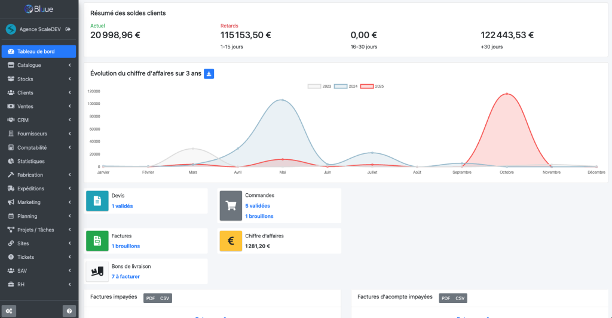Screen dimensions: 612x318
Task: Open settings gears icon in sidebar footer
Action: click(9, 311)
